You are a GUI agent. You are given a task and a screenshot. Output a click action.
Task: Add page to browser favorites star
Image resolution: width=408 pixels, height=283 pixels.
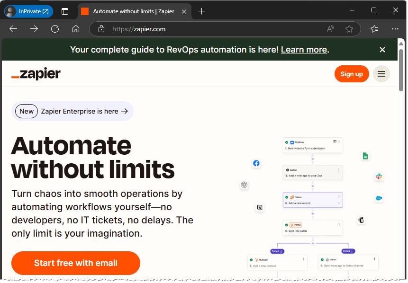[x=349, y=29]
